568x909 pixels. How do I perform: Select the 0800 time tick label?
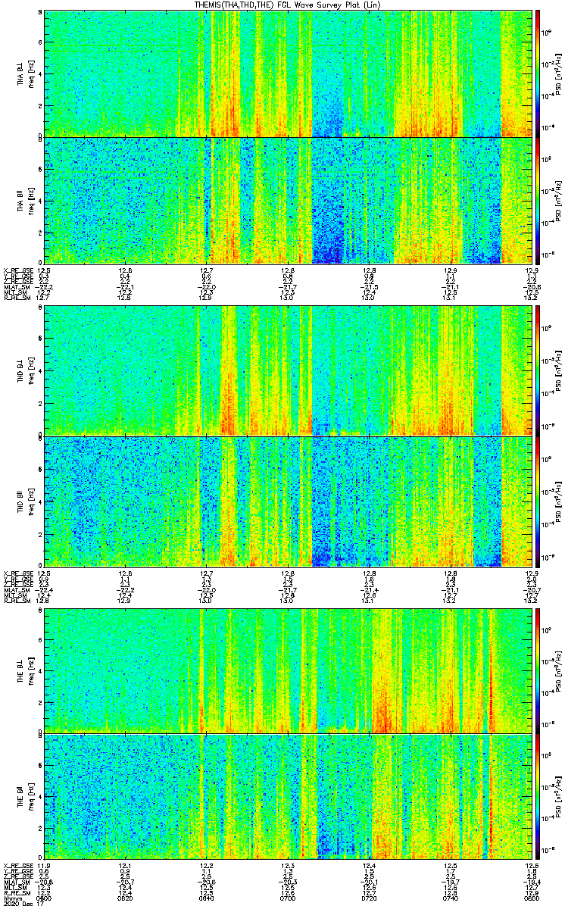tap(531, 898)
